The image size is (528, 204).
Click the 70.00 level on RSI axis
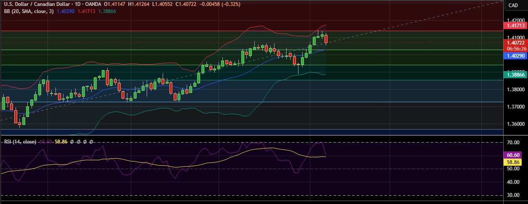pos(513,143)
